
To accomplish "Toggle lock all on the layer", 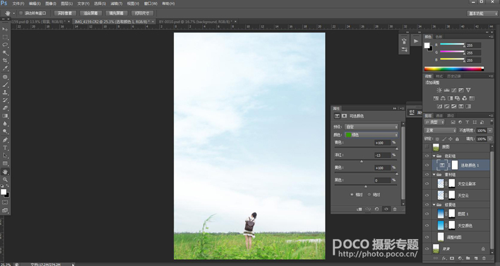I will click(x=457, y=139).
